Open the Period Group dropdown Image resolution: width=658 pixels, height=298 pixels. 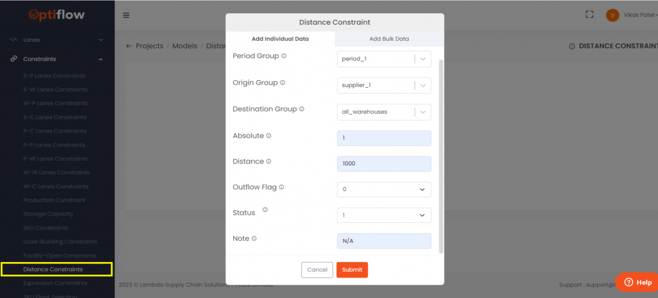pos(384,59)
